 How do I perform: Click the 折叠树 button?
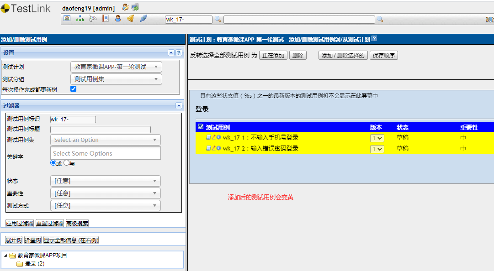[33, 240]
